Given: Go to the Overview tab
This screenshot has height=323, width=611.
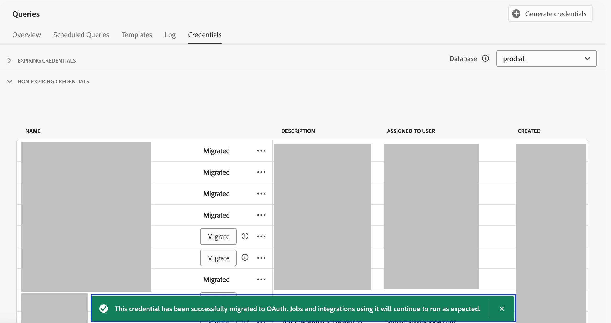Looking at the screenshot, I should click(26, 35).
